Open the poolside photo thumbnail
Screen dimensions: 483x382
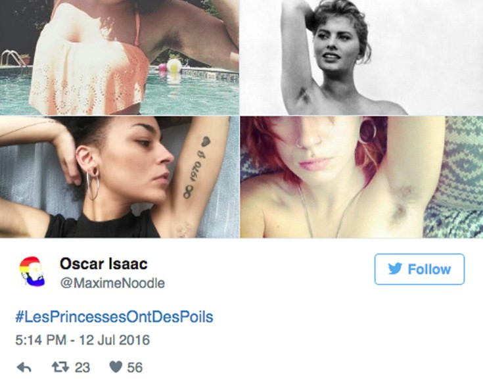[120, 57]
